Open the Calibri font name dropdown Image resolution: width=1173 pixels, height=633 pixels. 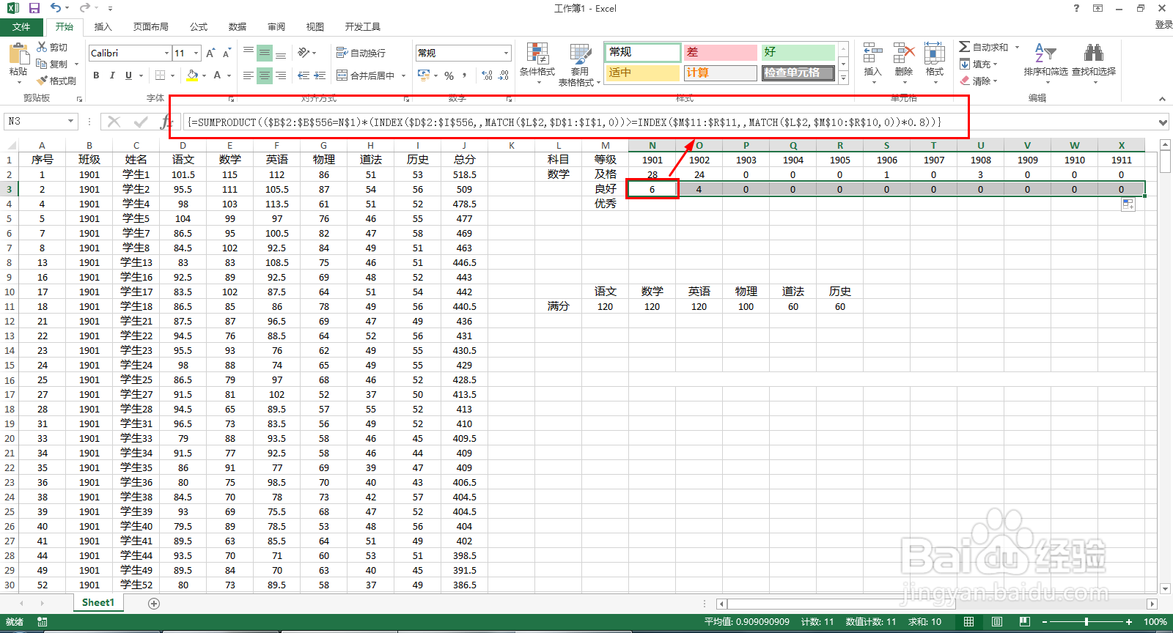pos(166,53)
